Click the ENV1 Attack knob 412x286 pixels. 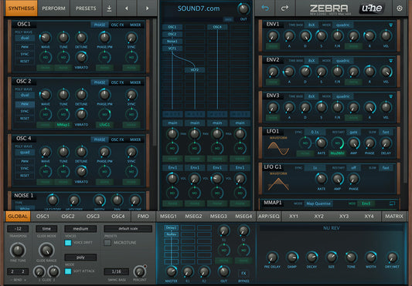289,35
